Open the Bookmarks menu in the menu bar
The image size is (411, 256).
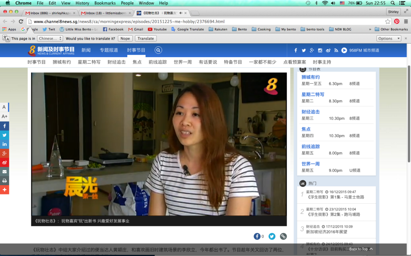pos(105,3)
